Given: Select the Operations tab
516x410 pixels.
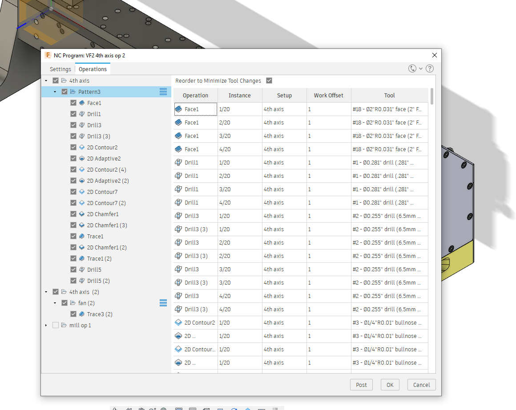Looking at the screenshot, I should pyautogui.click(x=93, y=69).
